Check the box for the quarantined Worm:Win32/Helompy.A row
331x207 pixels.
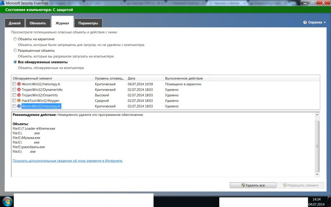click(x=14, y=84)
